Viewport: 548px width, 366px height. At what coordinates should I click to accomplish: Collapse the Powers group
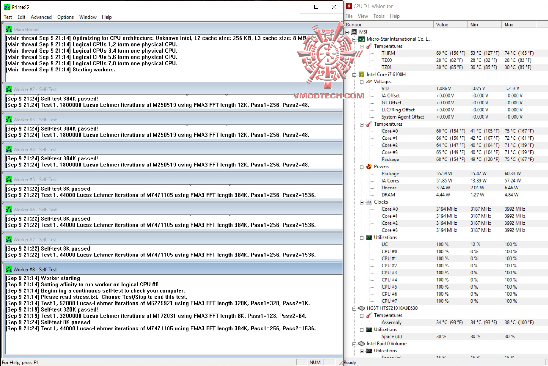[362, 167]
